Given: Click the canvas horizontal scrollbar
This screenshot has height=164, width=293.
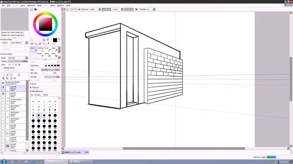Looking at the screenshot, I should [184, 149].
